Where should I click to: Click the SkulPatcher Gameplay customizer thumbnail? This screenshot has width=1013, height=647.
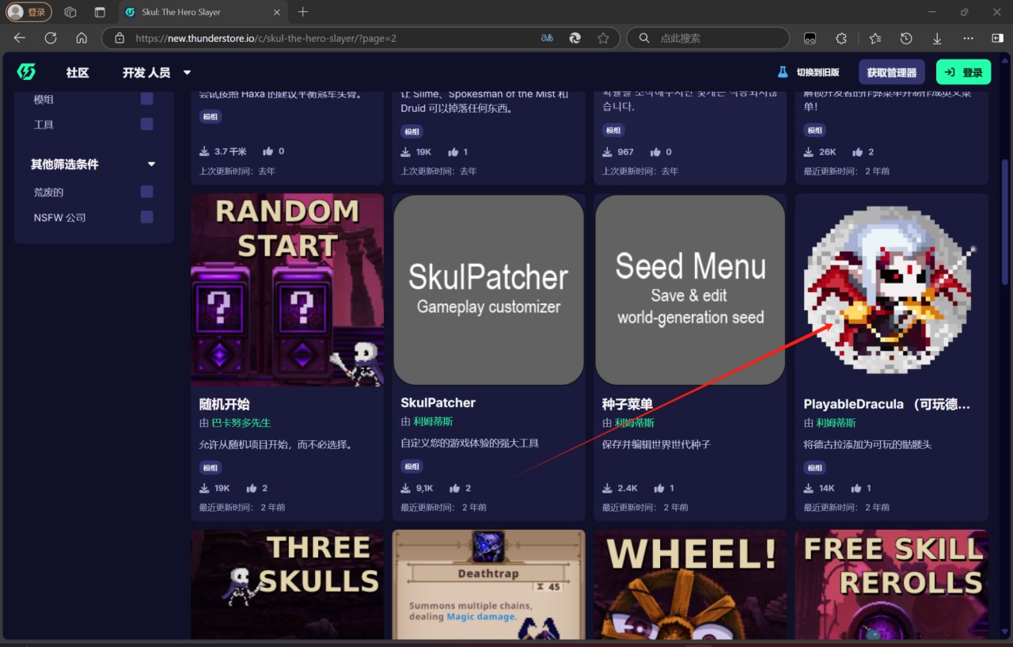click(x=489, y=291)
